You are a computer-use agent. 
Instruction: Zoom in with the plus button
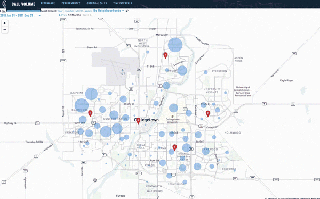[5, 23]
